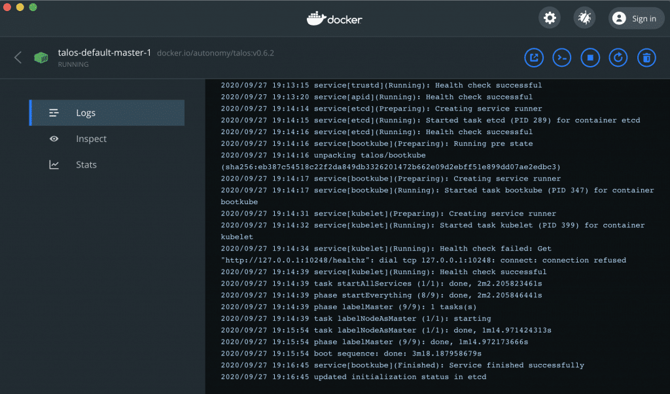Minimize the window with yellow button
670x394 pixels.
(x=20, y=7)
